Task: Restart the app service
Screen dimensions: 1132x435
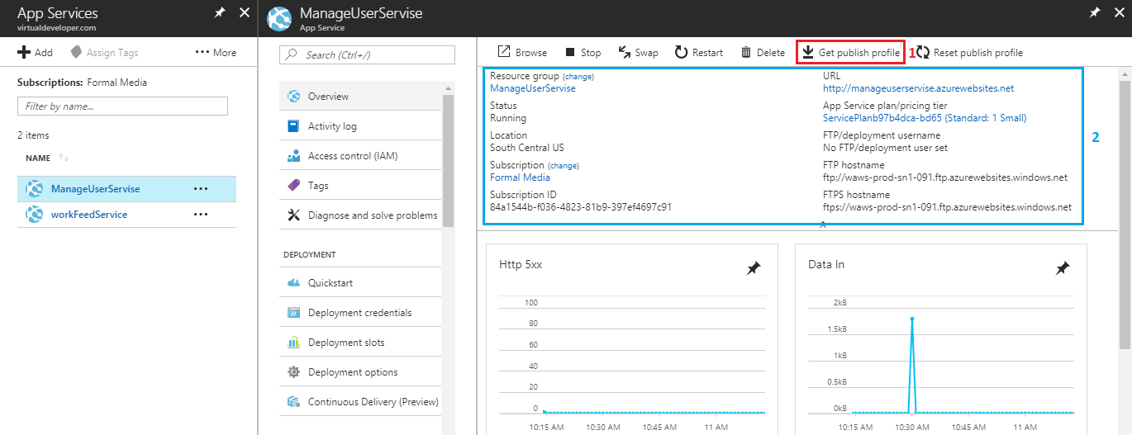Action: pos(699,52)
